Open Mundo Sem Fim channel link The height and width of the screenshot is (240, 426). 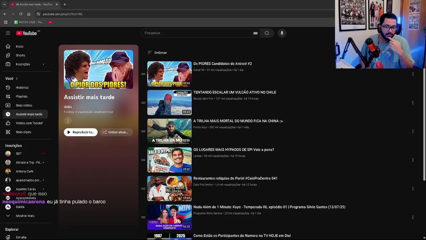click(203, 99)
